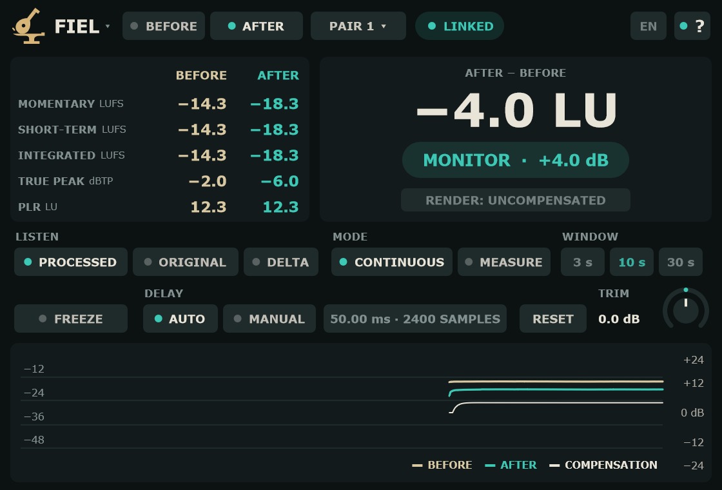Select AUTO delay mode

(x=180, y=318)
